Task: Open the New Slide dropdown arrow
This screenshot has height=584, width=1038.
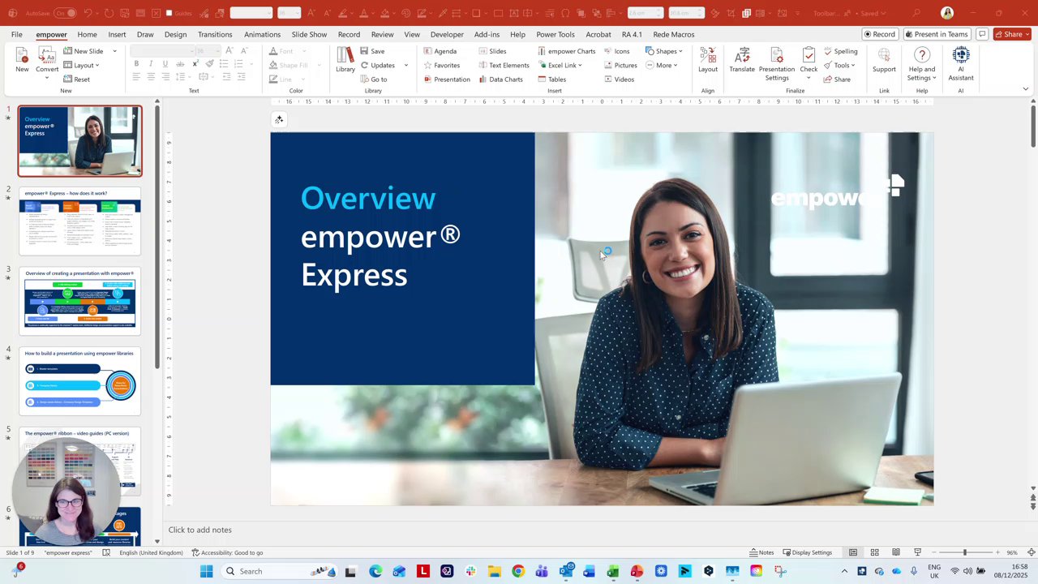Action: [x=114, y=51]
